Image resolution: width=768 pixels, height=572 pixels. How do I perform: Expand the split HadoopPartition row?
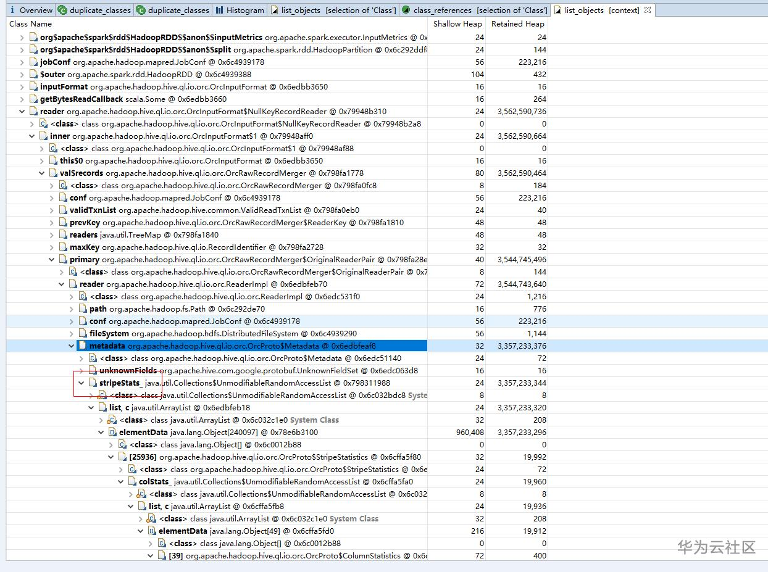(x=22, y=49)
